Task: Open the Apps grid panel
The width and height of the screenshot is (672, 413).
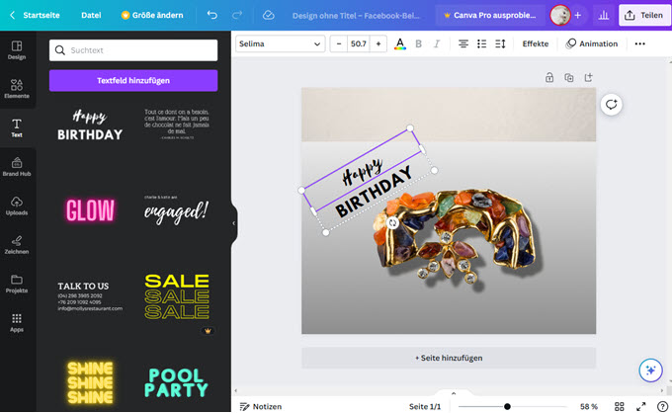Action: tap(17, 323)
